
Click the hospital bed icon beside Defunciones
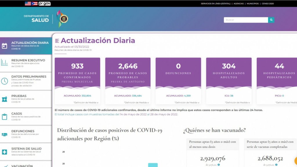click(x=4, y=134)
